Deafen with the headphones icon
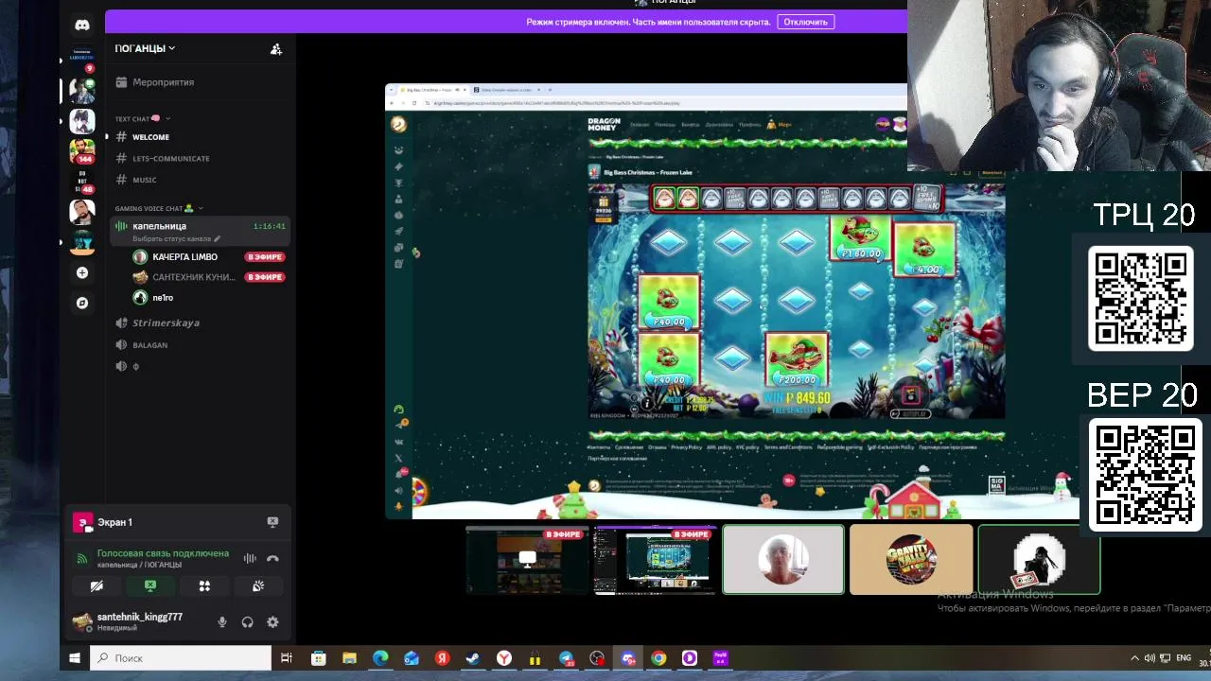Image resolution: width=1211 pixels, height=681 pixels. 247,621
